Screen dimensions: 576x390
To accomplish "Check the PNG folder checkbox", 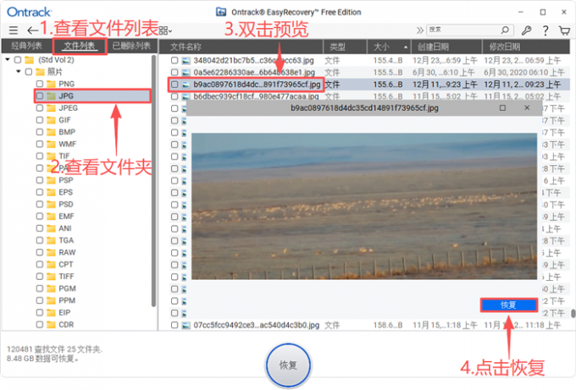I will click(x=40, y=84).
